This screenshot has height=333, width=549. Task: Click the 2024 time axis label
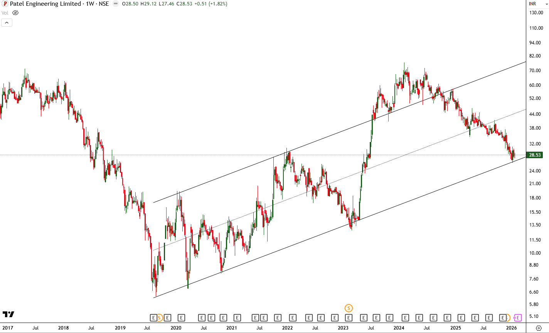tap(399, 328)
